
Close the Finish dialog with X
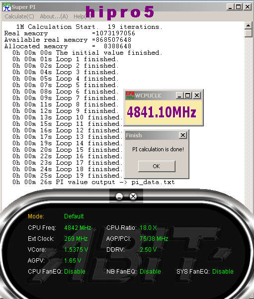183,135
